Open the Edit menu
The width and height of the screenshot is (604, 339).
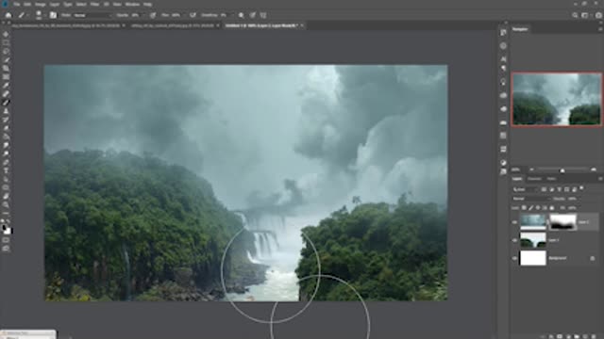point(27,4)
